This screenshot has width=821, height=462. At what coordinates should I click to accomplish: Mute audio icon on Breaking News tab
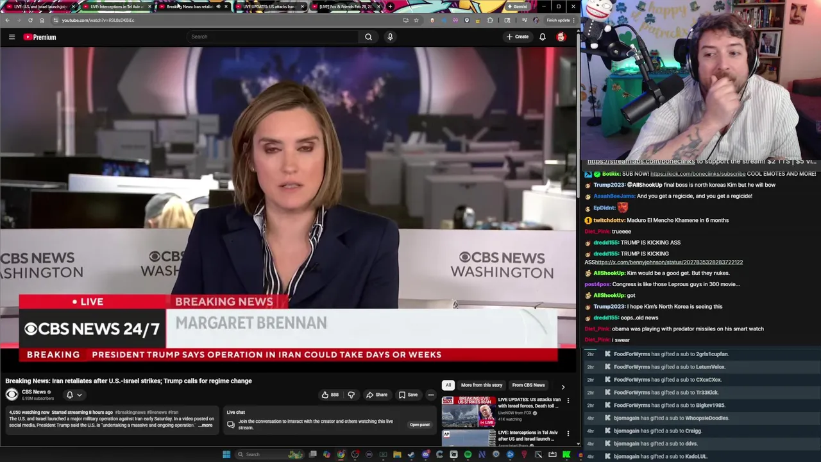218,6
